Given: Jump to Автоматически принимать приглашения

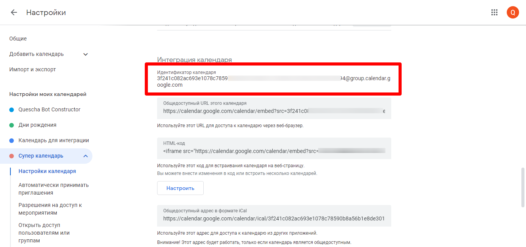Looking at the screenshot, I should (x=54, y=189).
